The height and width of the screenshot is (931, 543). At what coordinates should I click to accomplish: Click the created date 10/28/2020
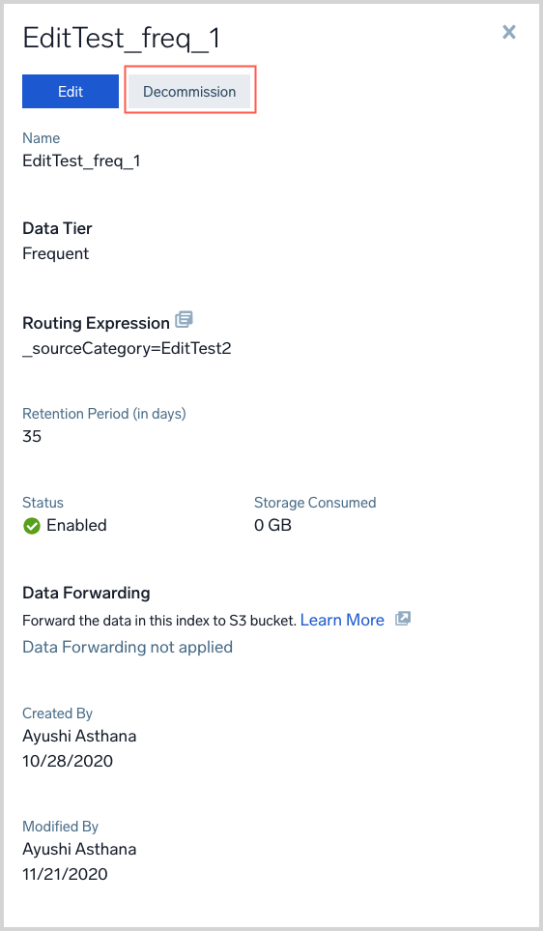(68, 761)
